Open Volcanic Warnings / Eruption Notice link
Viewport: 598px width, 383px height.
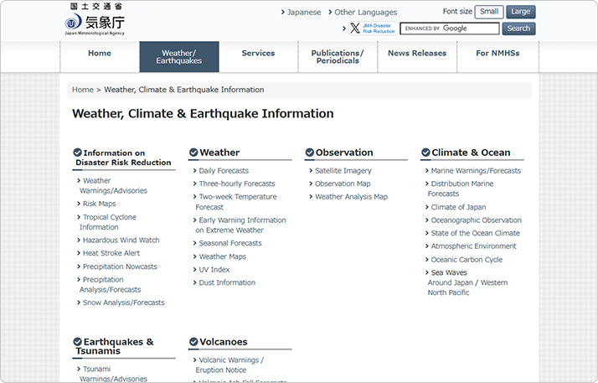click(x=229, y=365)
